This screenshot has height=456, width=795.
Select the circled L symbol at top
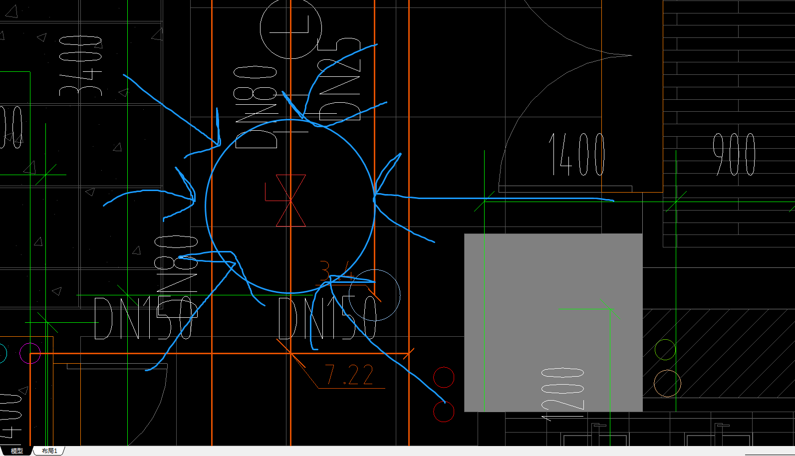(291, 28)
